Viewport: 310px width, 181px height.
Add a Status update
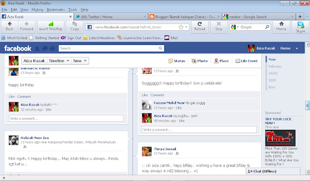click(177, 61)
